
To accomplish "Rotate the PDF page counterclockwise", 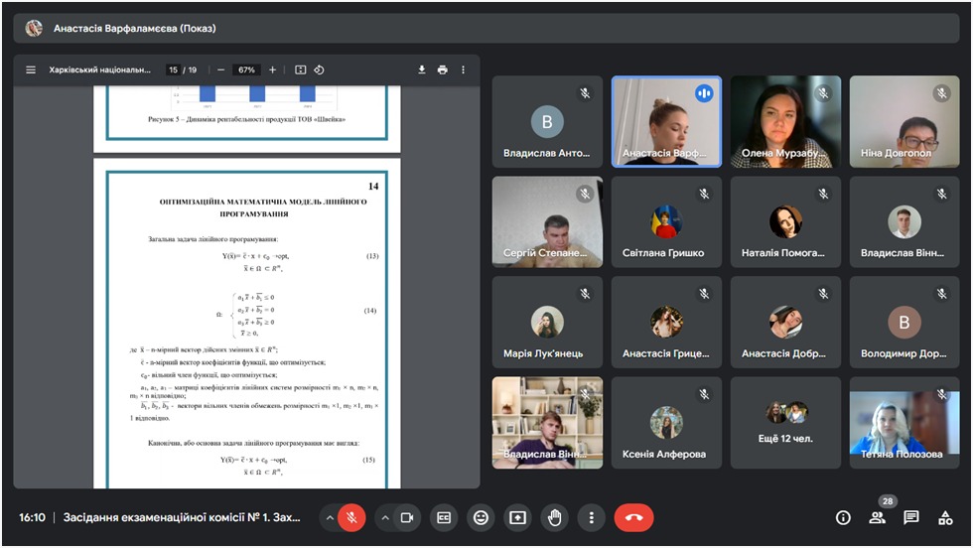I will (x=319, y=70).
